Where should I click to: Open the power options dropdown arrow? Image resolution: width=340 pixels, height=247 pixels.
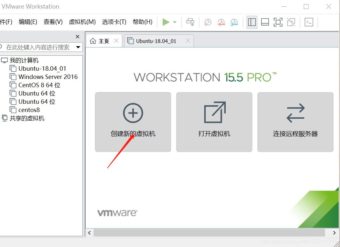175,22
